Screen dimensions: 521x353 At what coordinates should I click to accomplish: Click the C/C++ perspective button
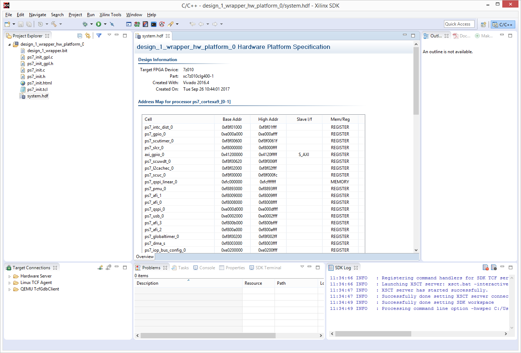(503, 24)
